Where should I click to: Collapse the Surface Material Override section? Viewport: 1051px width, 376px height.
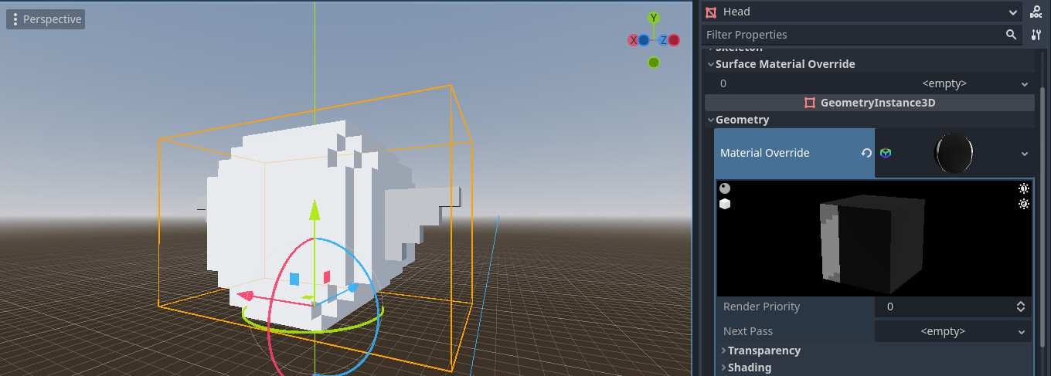click(869, 64)
